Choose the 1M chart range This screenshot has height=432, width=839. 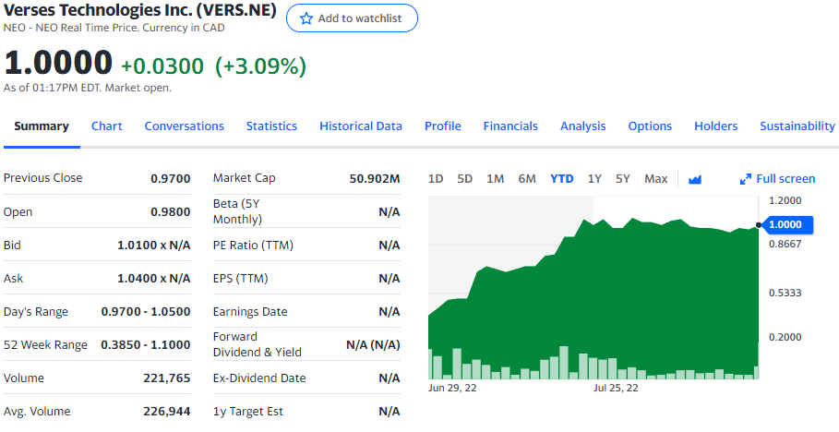[495, 179]
